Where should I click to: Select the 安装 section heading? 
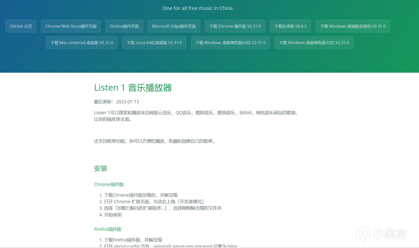tap(100, 168)
